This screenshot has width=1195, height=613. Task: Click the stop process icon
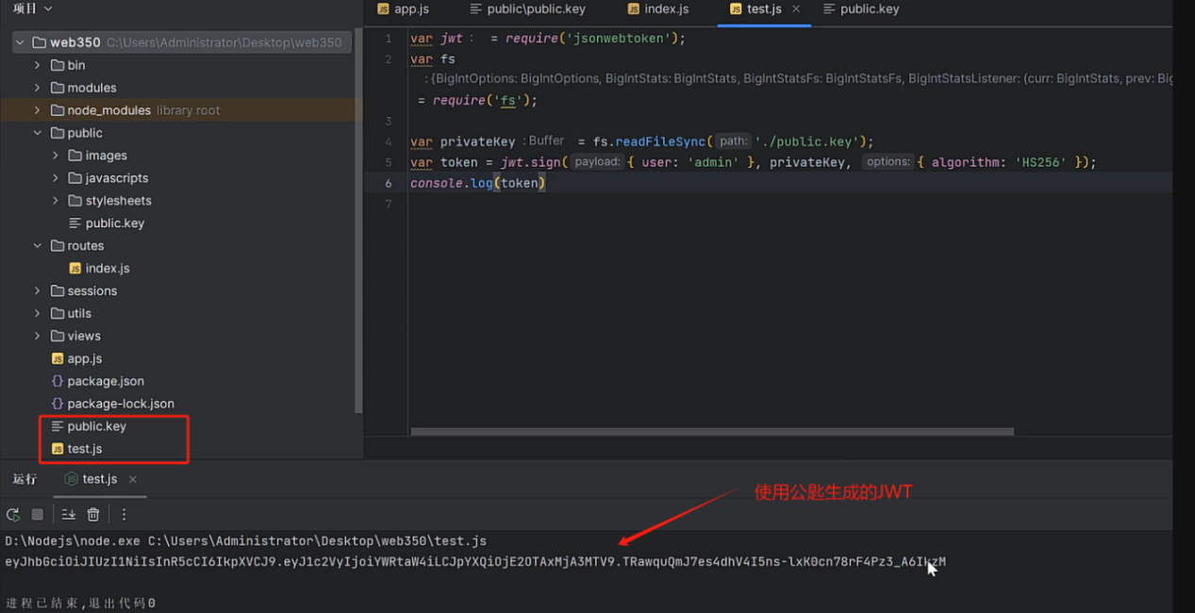point(38,514)
